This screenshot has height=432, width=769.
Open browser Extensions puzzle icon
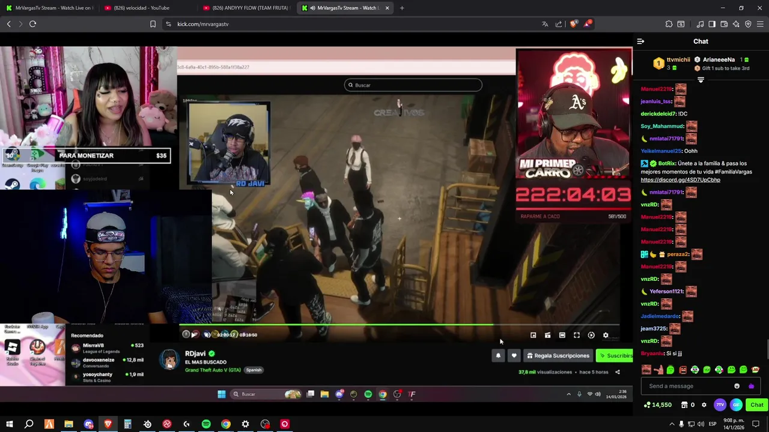click(x=669, y=24)
